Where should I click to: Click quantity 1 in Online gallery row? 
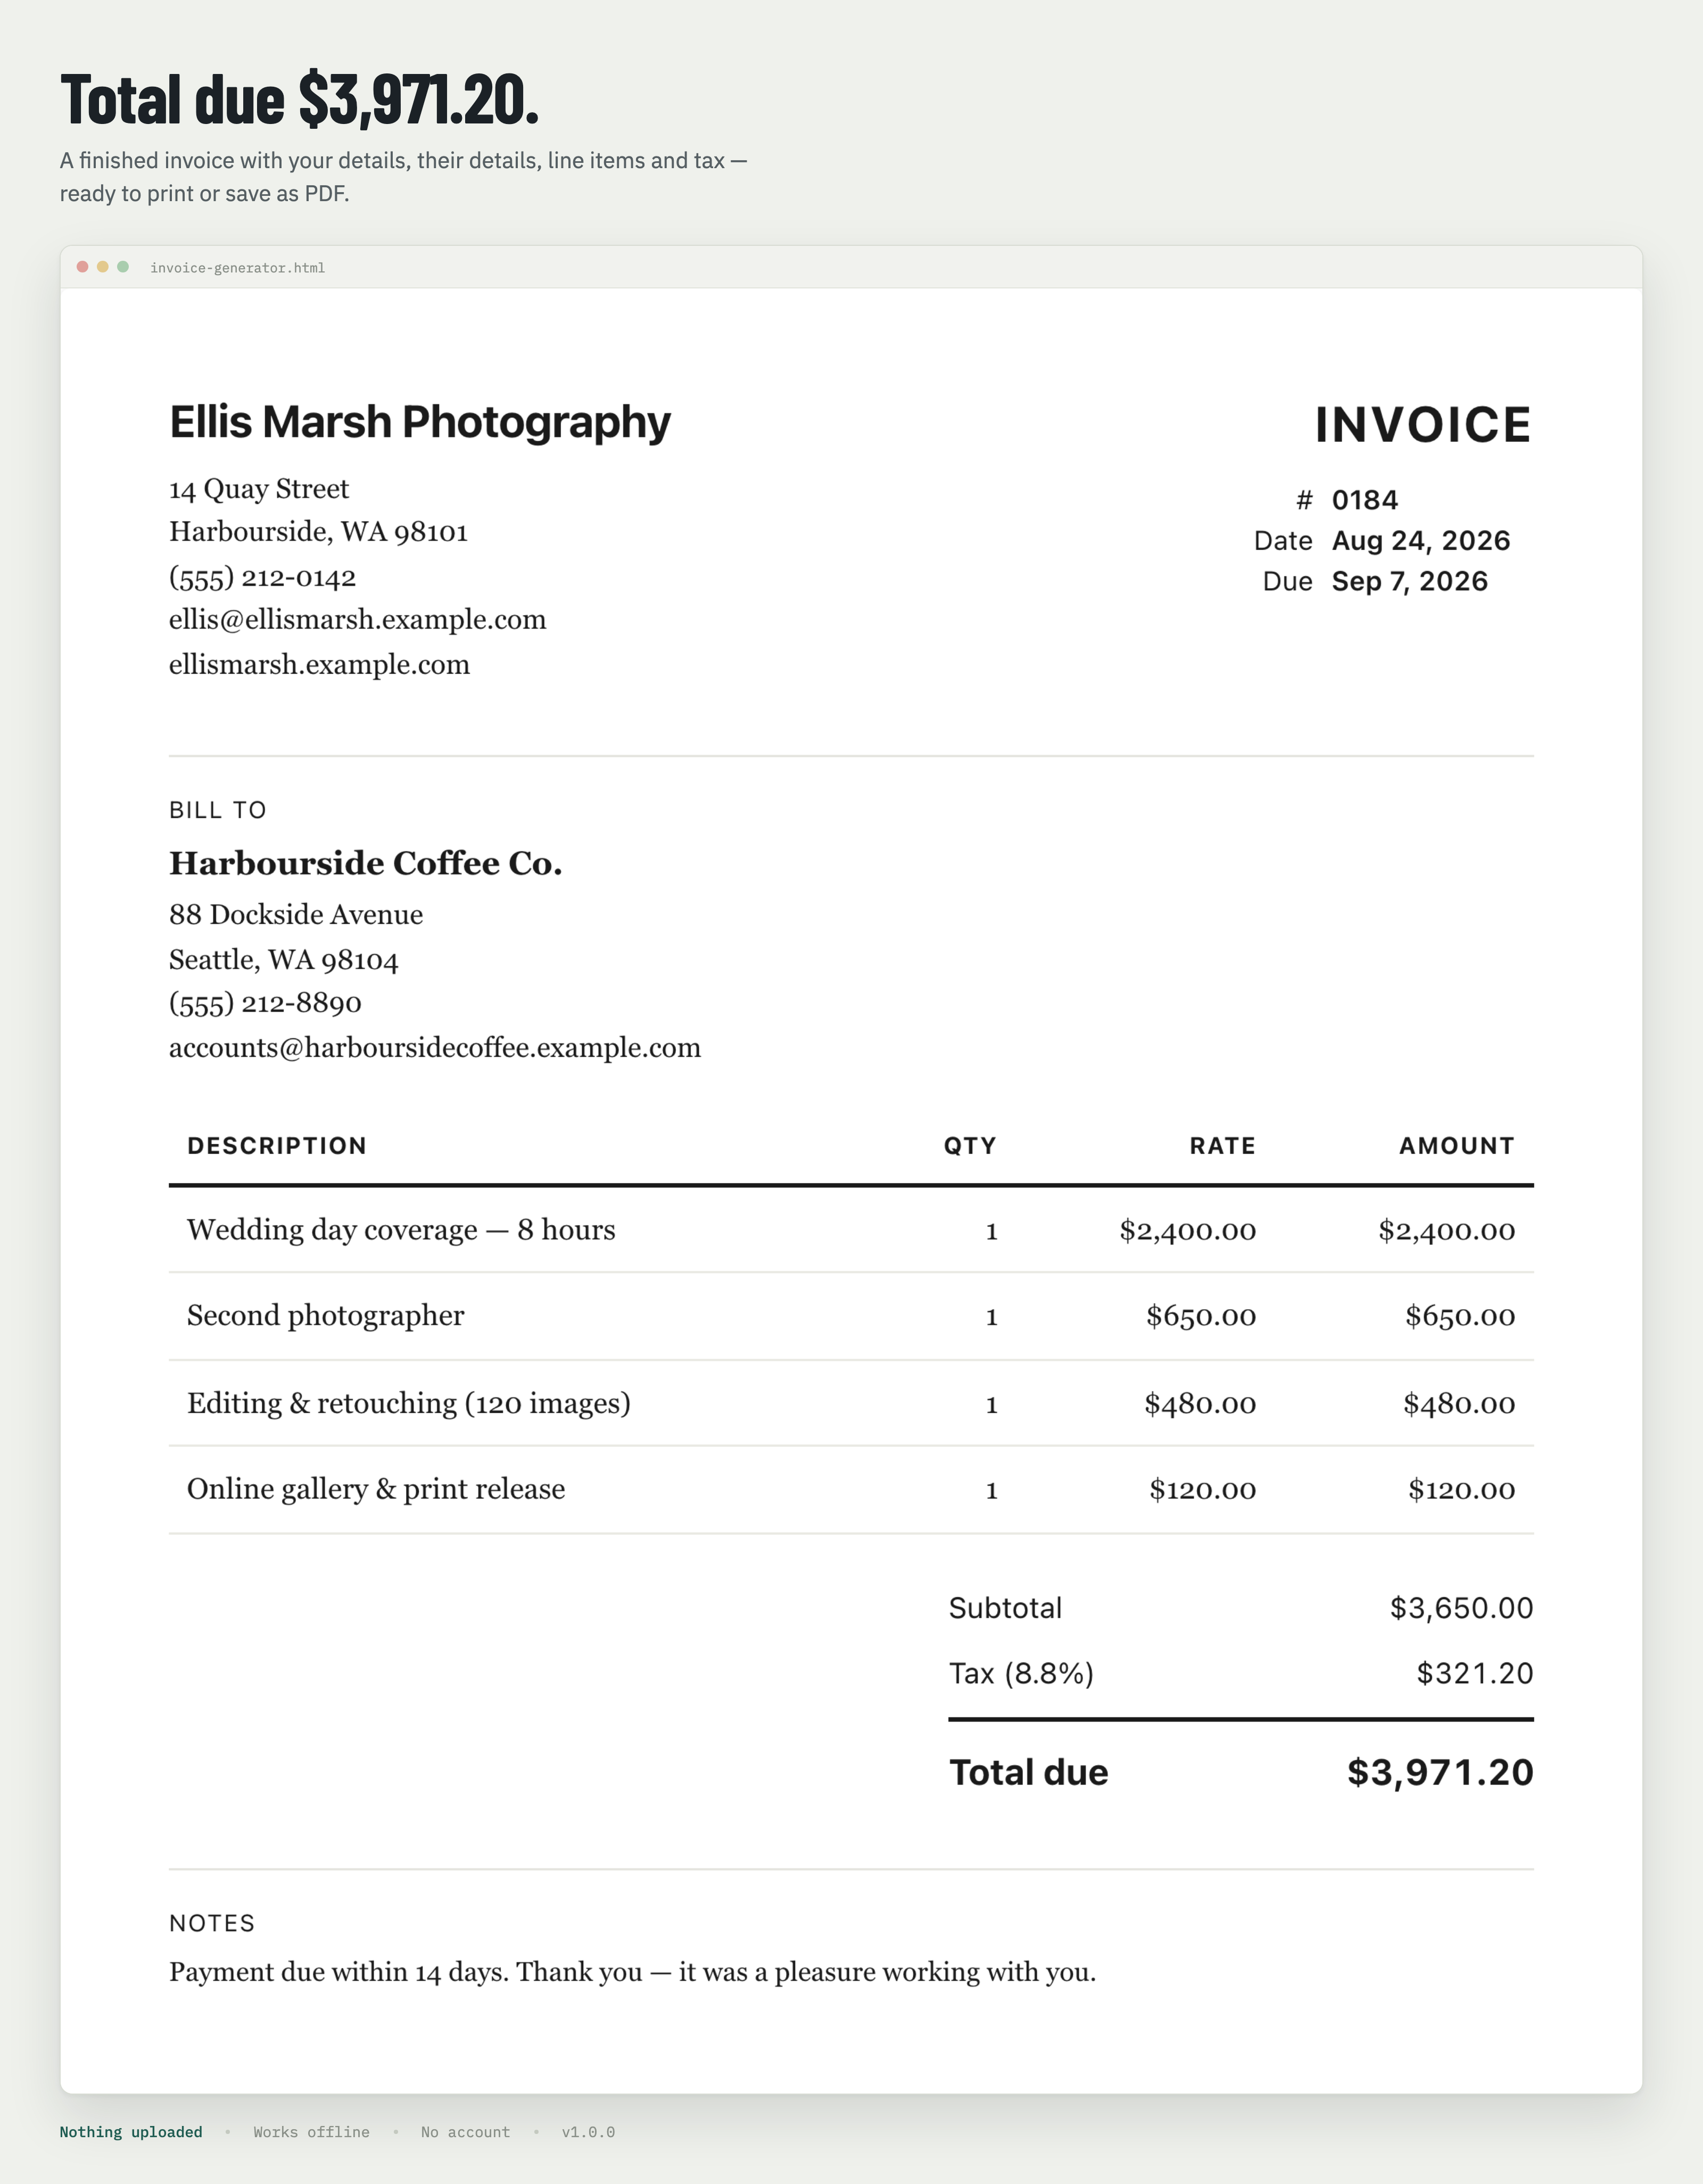[991, 1491]
